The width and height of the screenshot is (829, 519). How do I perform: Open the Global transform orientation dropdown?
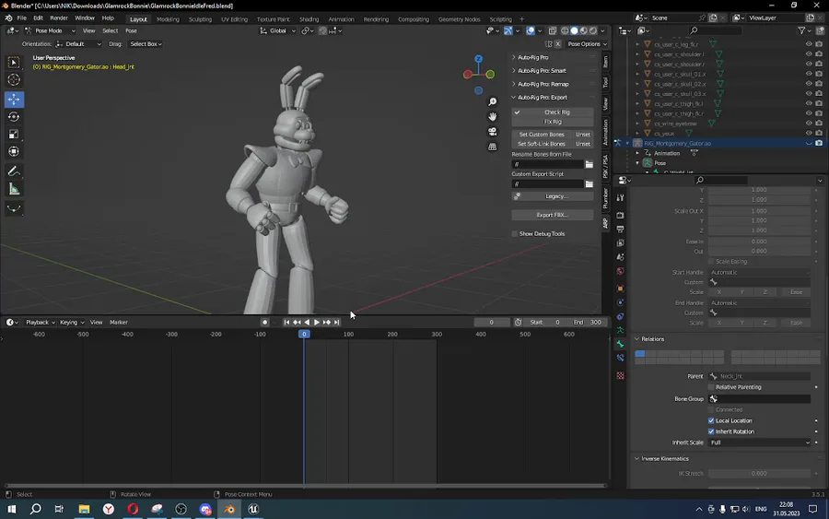point(277,30)
